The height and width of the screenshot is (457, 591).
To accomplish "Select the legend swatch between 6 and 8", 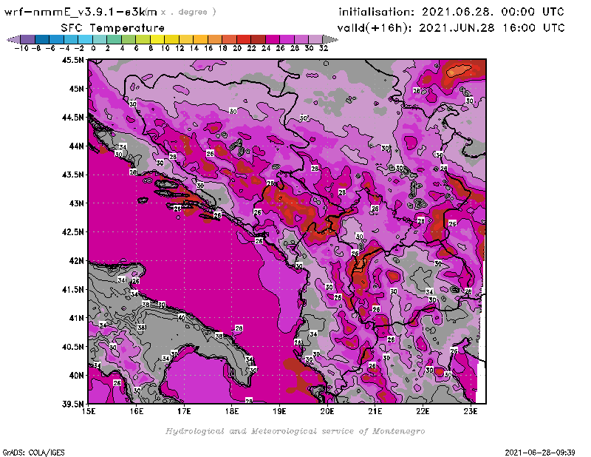I will click(x=143, y=39).
